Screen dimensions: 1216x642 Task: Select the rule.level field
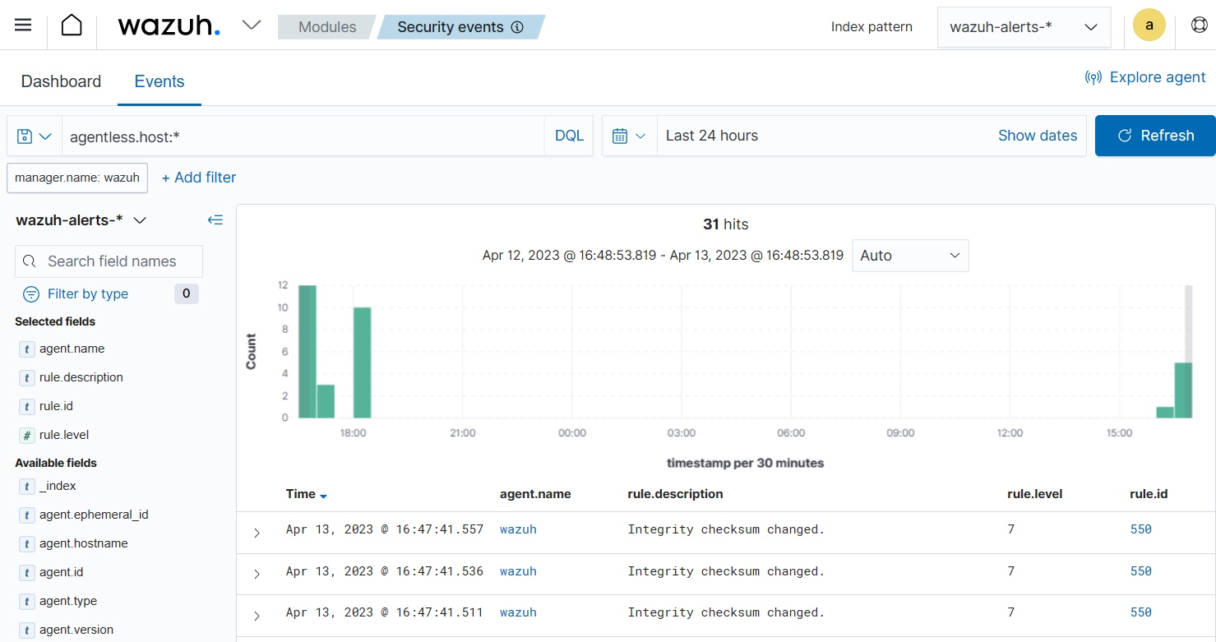(63, 435)
